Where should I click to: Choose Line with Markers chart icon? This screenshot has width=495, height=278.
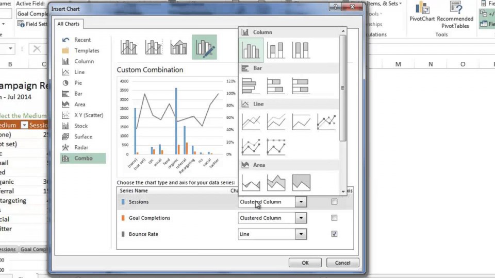(x=326, y=122)
